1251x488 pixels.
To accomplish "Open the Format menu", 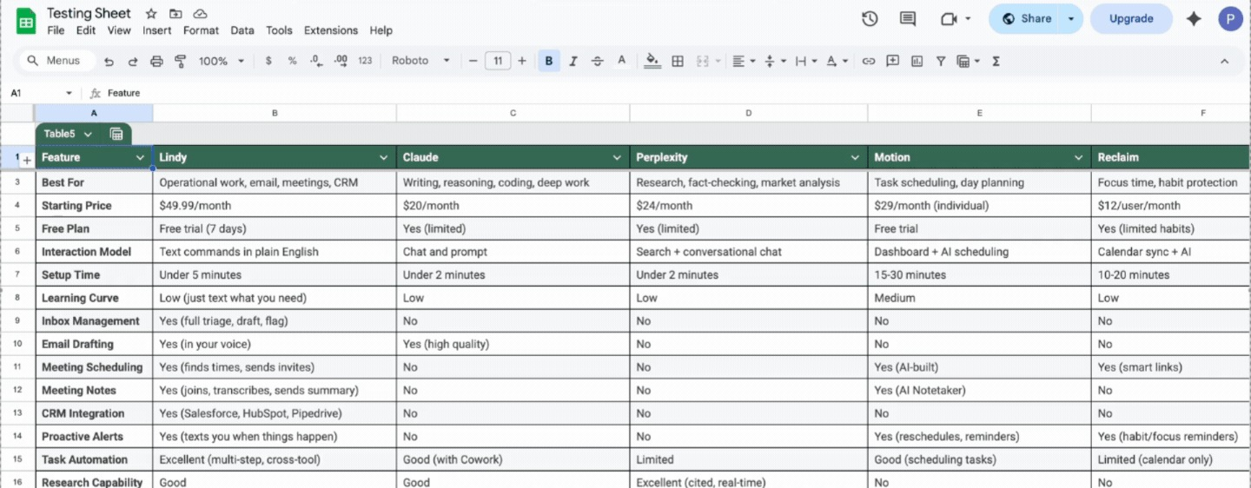I will point(201,30).
